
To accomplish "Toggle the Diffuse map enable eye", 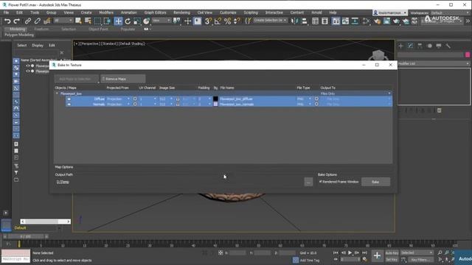I will [x=69, y=99].
